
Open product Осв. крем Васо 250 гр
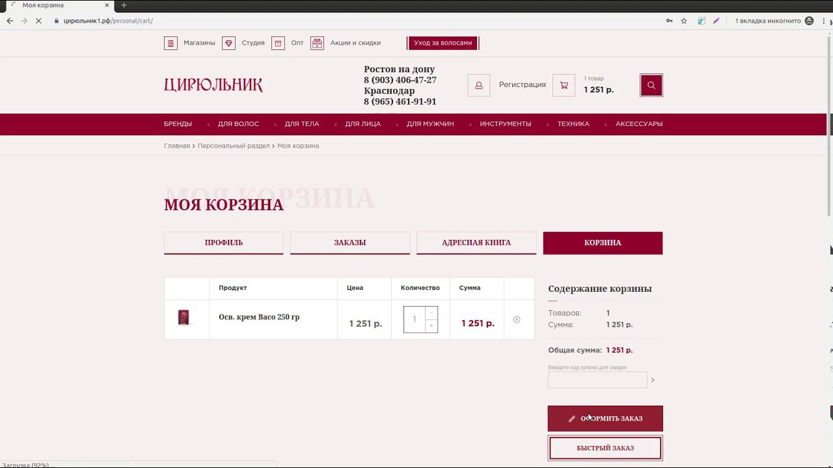coord(259,317)
